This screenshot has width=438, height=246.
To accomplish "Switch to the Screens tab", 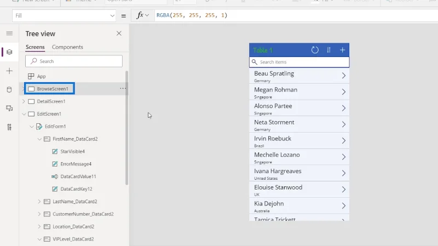I will (x=35, y=47).
